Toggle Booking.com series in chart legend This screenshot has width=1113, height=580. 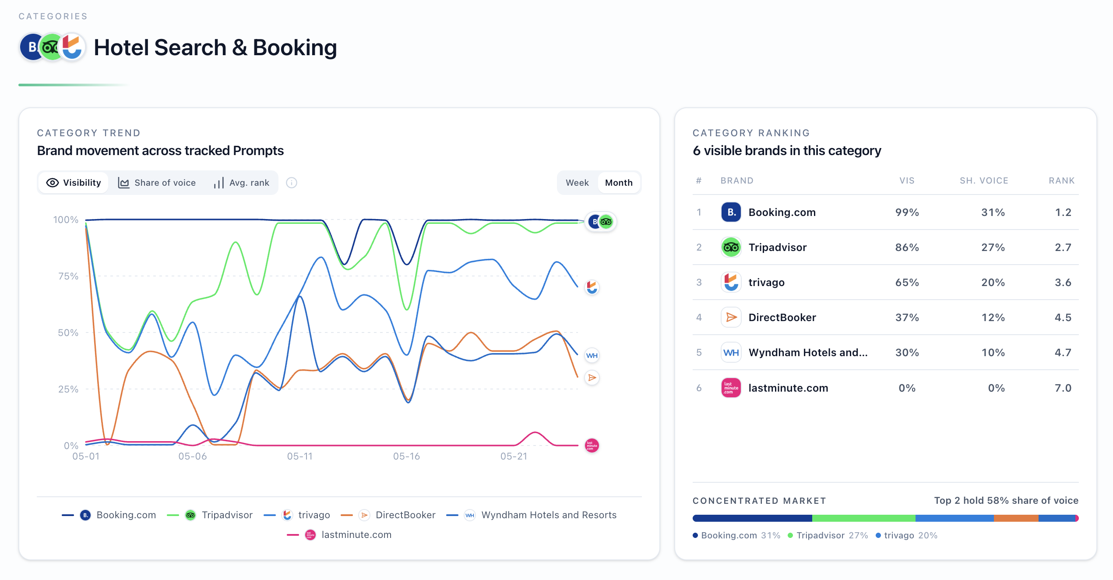(109, 515)
